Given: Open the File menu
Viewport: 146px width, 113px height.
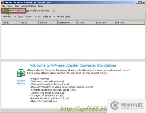Looking at the screenshot, I should tap(3, 6).
